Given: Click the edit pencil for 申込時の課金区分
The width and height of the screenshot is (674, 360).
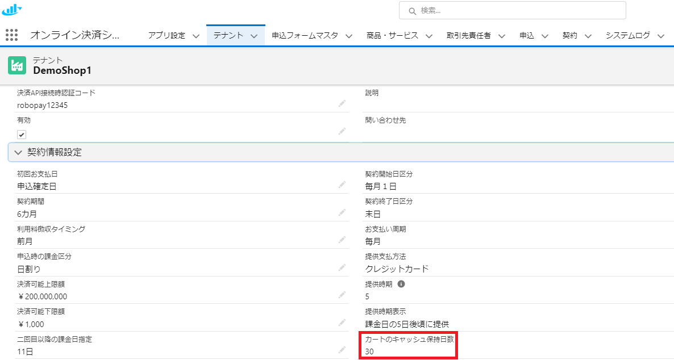Looking at the screenshot, I should pos(342,267).
